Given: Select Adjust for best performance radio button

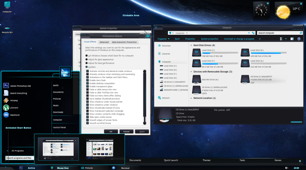Looking at the screenshot, I should 87,63.
